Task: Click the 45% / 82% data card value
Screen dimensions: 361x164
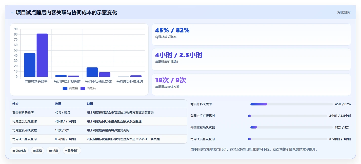Action: [x=172, y=30]
